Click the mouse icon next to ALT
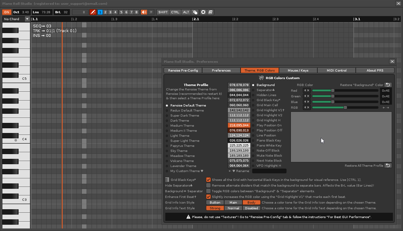 coord(195,12)
